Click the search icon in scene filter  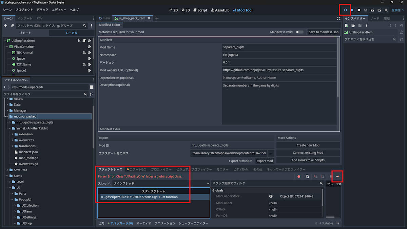[x=85, y=25]
